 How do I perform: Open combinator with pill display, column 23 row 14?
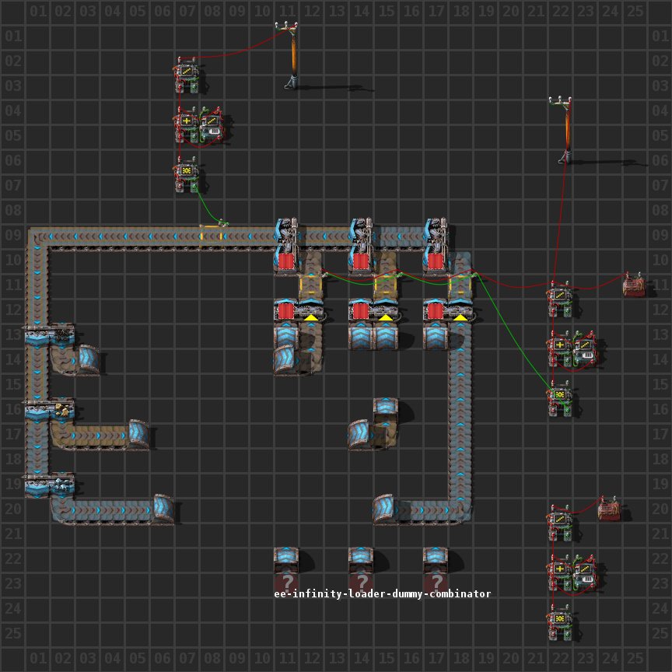(x=585, y=349)
